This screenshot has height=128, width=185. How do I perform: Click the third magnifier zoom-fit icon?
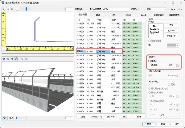click(x=12, y=9)
